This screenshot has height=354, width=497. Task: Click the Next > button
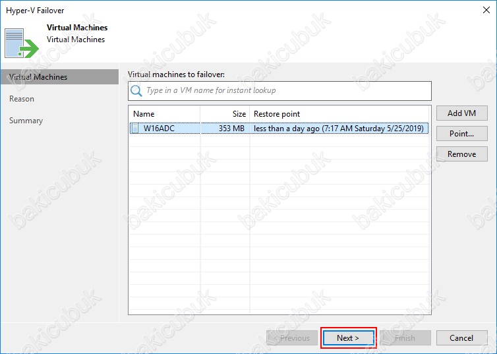[348, 338]
